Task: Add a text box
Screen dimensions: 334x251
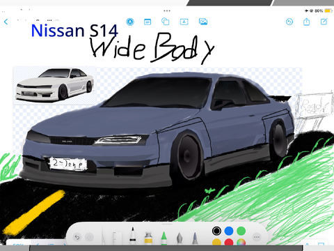Action: click(184, 22)
